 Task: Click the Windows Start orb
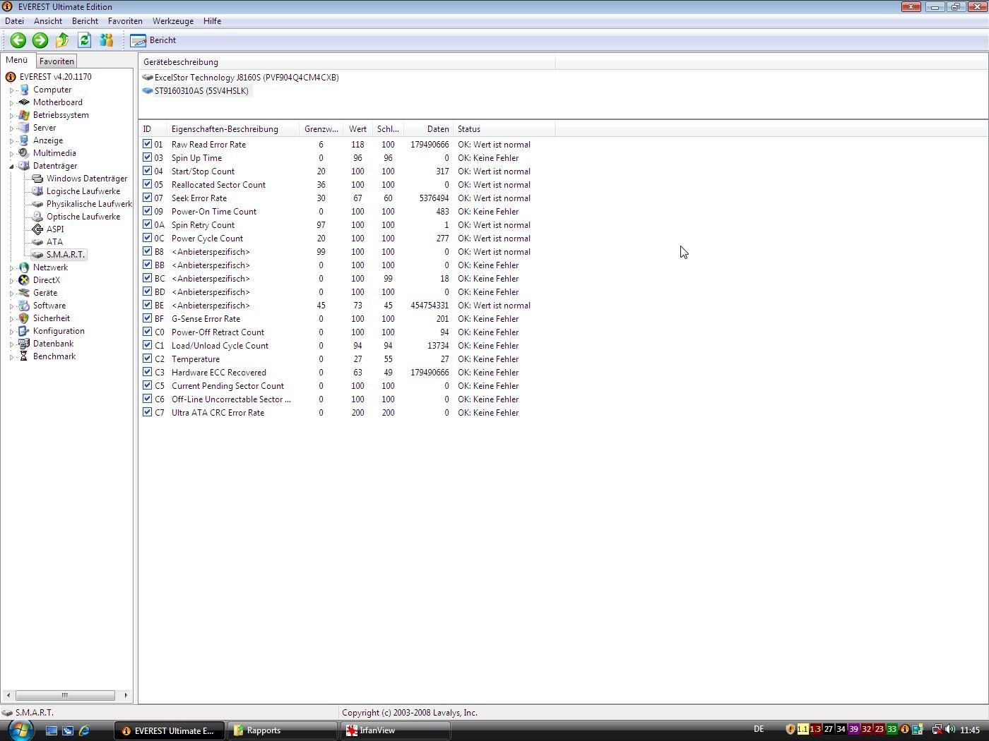[20, 730]
